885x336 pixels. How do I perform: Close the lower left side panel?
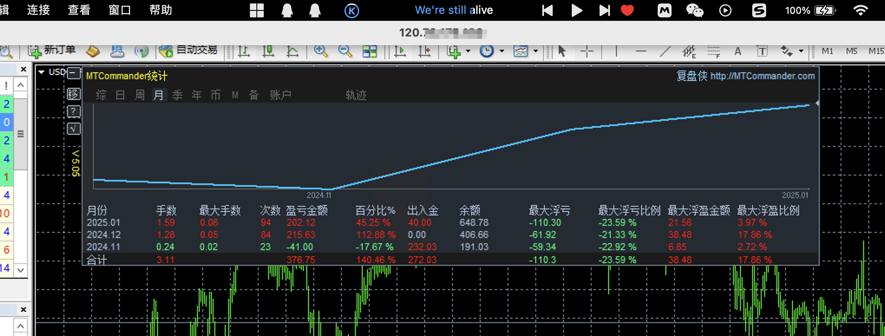coord(23,310)
